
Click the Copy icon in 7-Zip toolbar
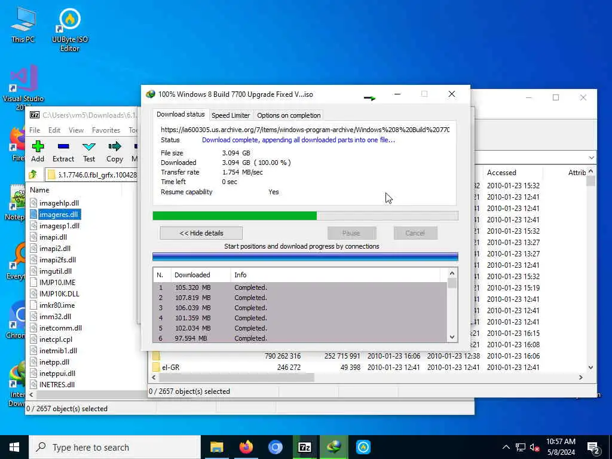pyautogui.click(x=115, y=147)
